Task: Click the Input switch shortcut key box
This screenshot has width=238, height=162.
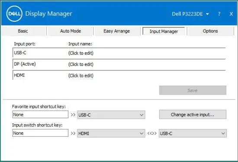Action: click(40, 133)
